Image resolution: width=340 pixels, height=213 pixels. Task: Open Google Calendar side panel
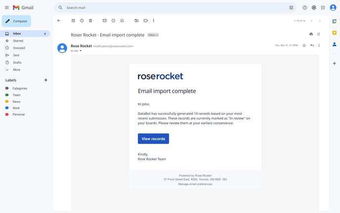(335, 21)
